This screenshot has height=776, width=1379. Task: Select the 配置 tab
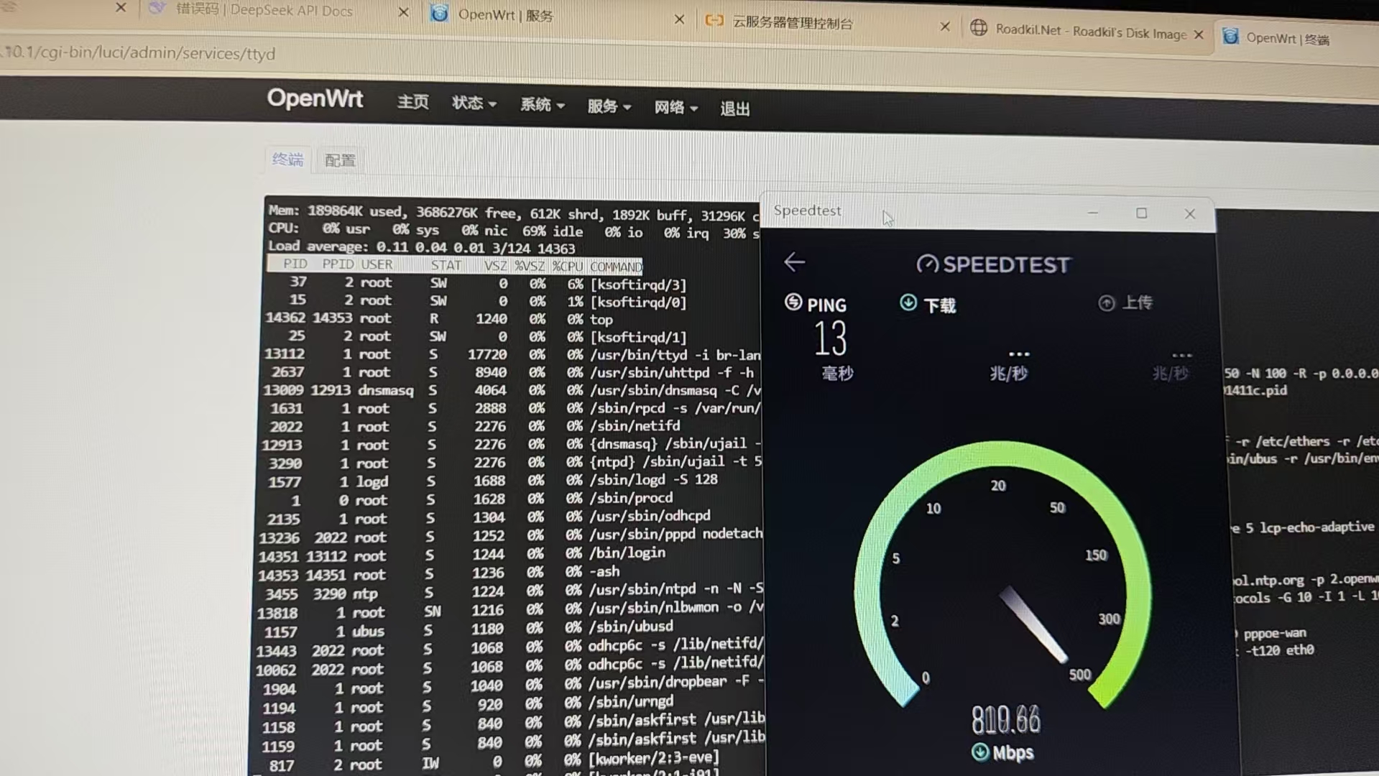click(x=340, y=160)
